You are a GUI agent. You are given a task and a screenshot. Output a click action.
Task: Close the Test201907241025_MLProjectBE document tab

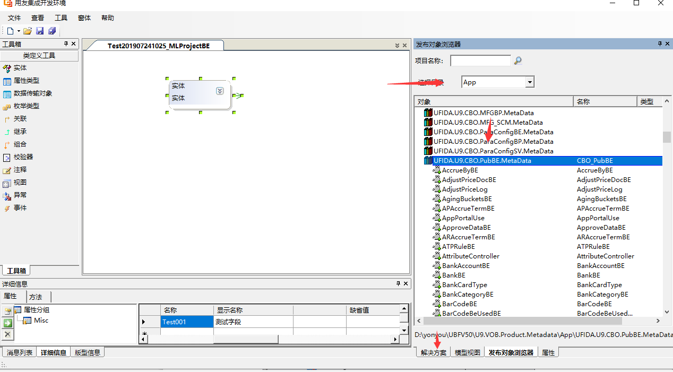tap(405, 46)
